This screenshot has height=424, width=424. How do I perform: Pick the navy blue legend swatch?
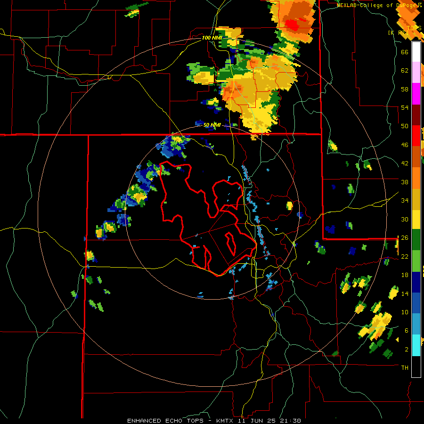[416, 282]
